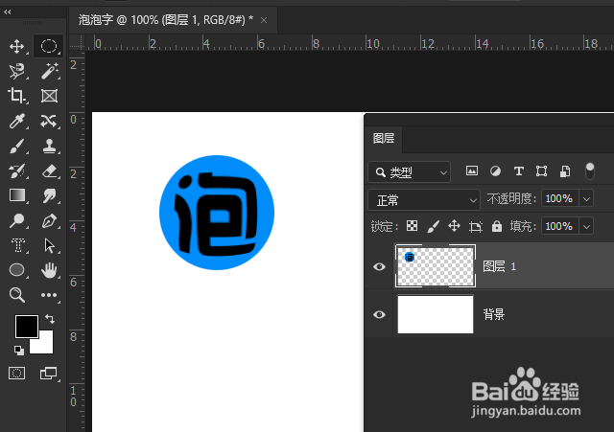Select the Eyedropper tool

[x=17, y=121]
